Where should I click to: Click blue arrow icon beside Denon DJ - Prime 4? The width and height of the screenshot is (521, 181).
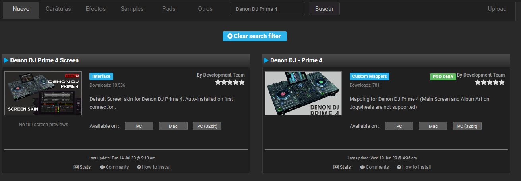[x=266, y=60]
